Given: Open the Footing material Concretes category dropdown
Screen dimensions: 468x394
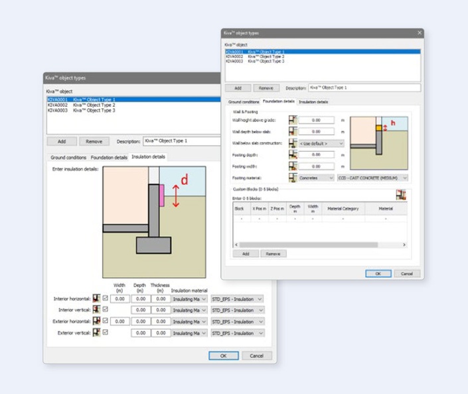Looking at the screenshot, I should pos(316,178).
